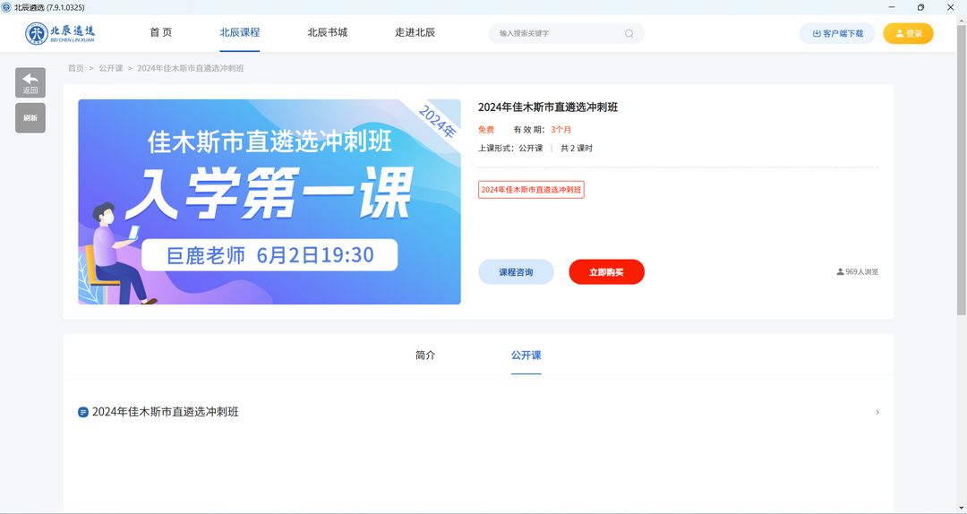Click the course banner image
The width and height of the screenshot is (967, 514).
270,201
